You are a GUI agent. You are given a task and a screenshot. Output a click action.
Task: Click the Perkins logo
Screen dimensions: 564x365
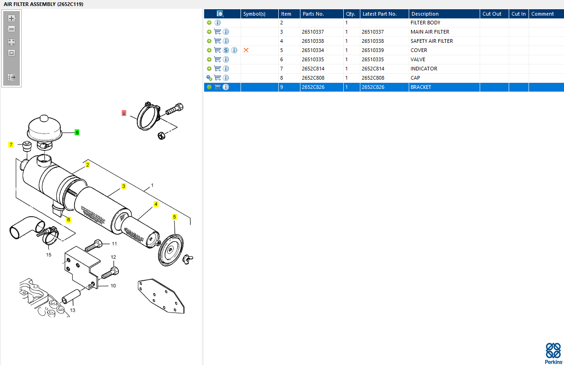[x=553, y=353]
